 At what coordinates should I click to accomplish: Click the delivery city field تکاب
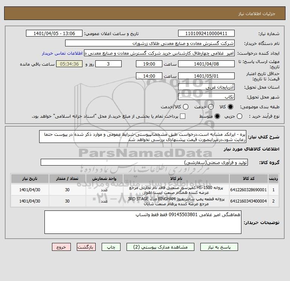(x=206, y=97)
